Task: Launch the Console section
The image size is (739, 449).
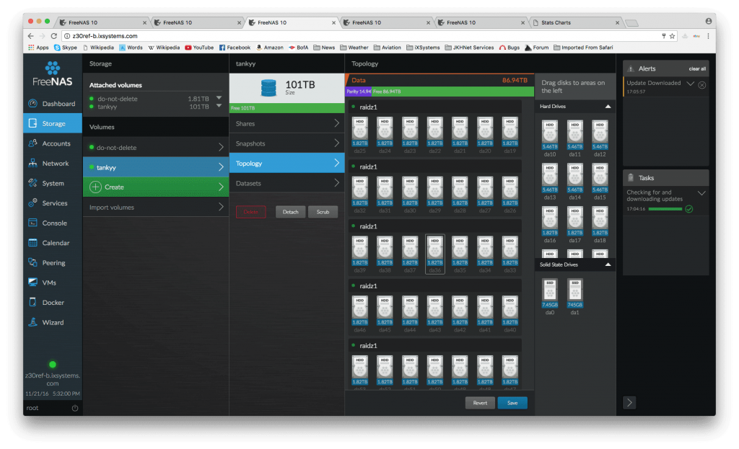Action: [52, 223]
